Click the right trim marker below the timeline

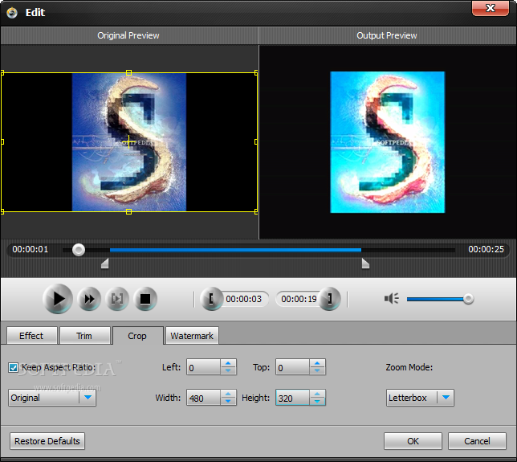click(365, 264)
